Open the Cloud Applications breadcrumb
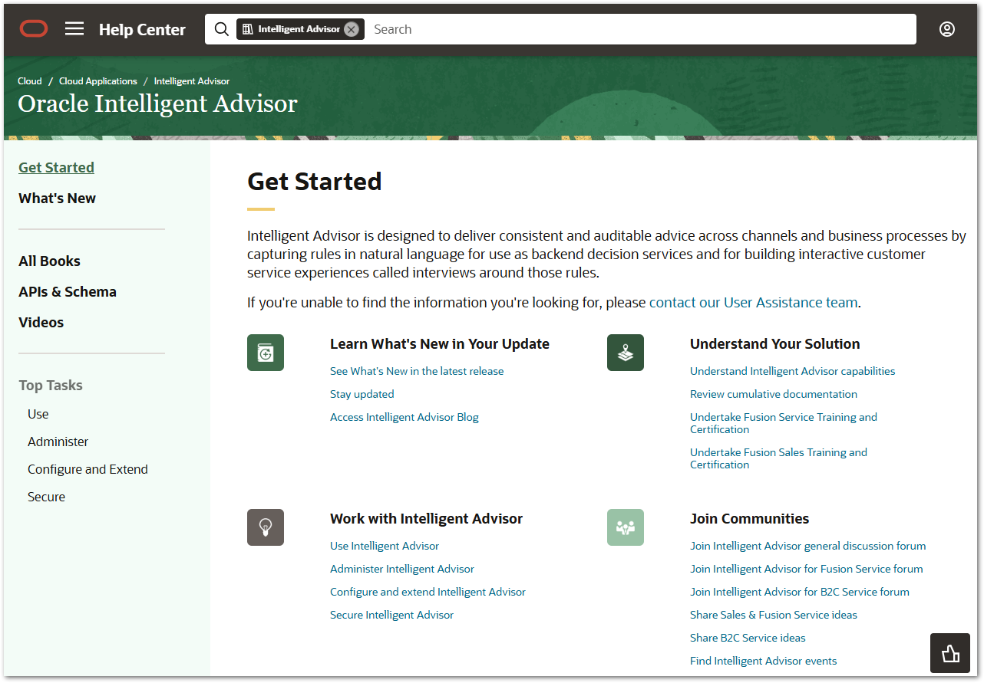The width and height of the screenshot is (984, 683). point(98,81)
